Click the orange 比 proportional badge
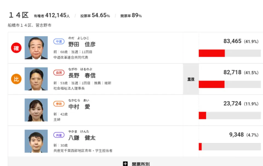Viewport: 263px width, 166px height. pyautogui.click(x=16, y=79)
